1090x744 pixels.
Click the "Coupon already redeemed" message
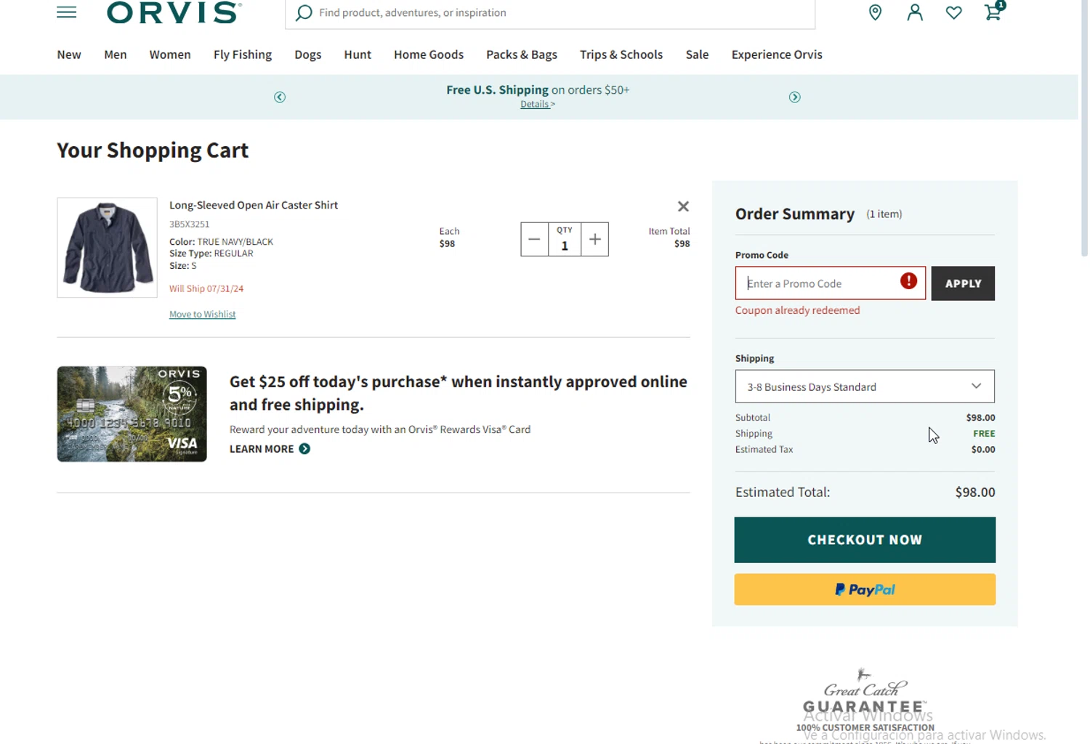(x=797, y=310)
